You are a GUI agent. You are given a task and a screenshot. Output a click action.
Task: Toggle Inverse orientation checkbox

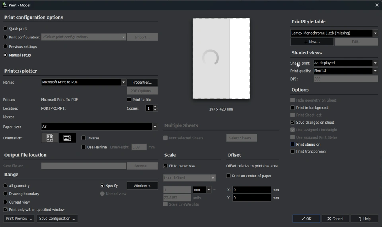83,138
